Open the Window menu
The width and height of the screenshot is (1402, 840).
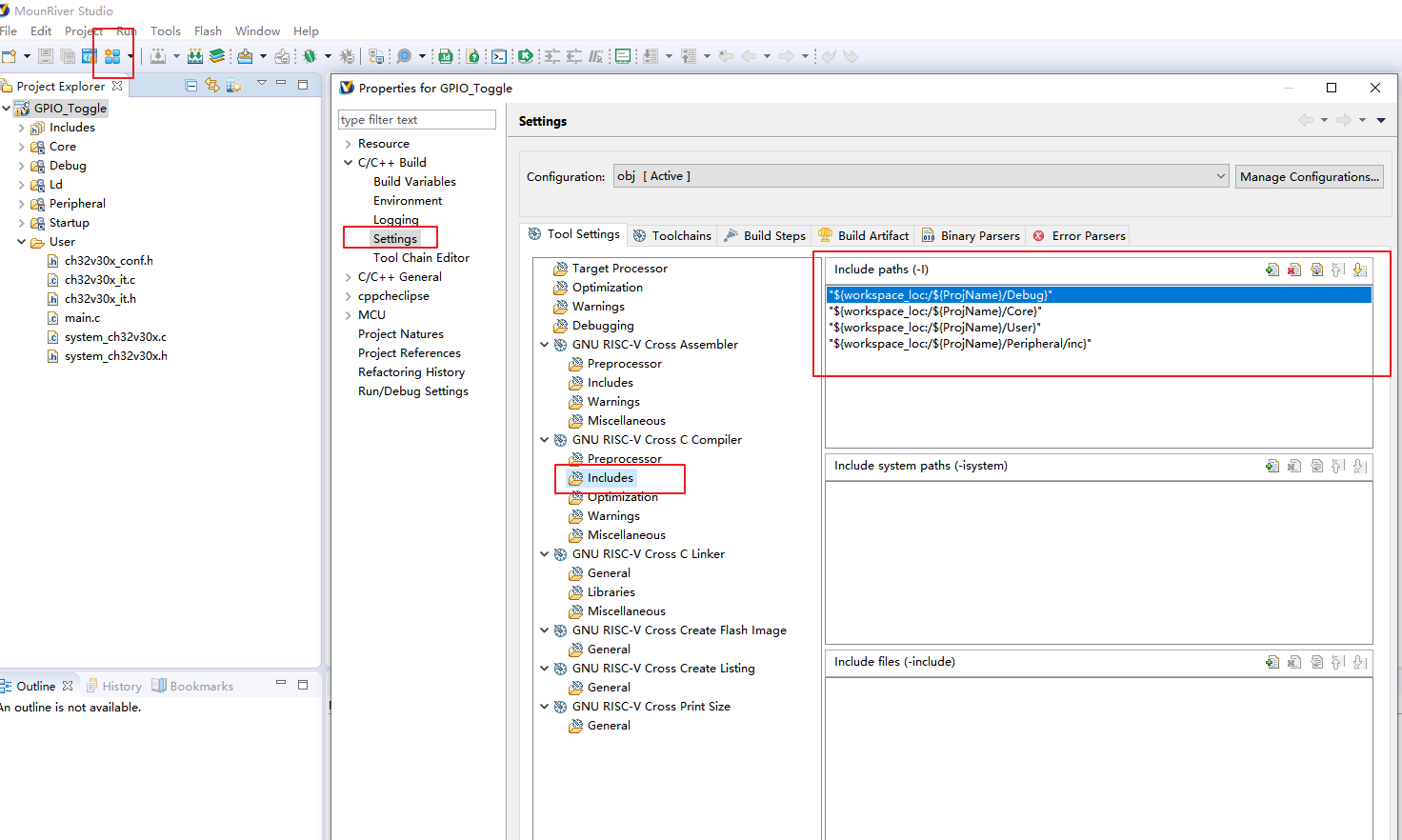pos(257,30)
